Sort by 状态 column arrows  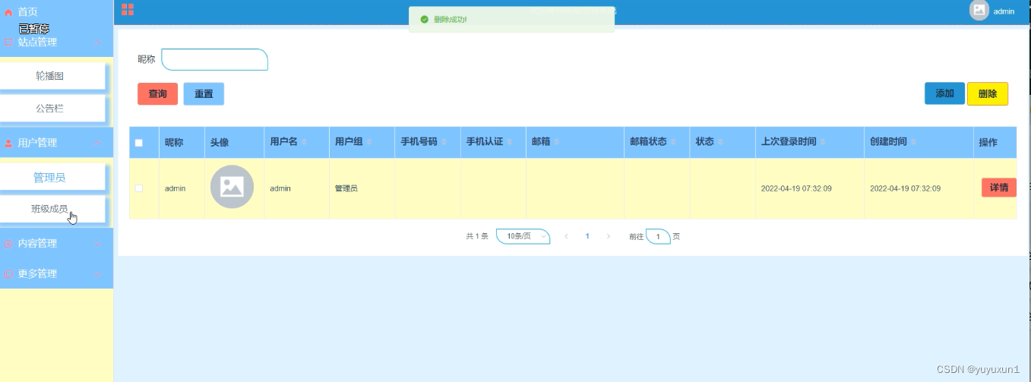click(720, 142)
